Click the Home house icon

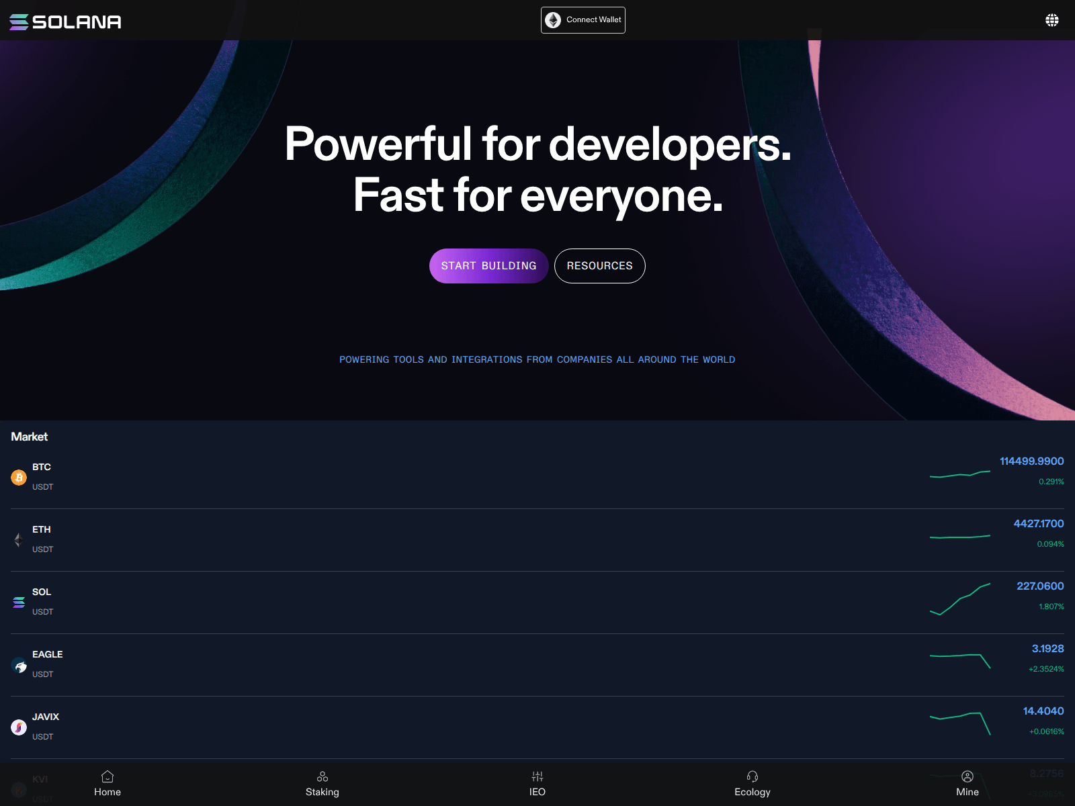[x=107, y=776]
